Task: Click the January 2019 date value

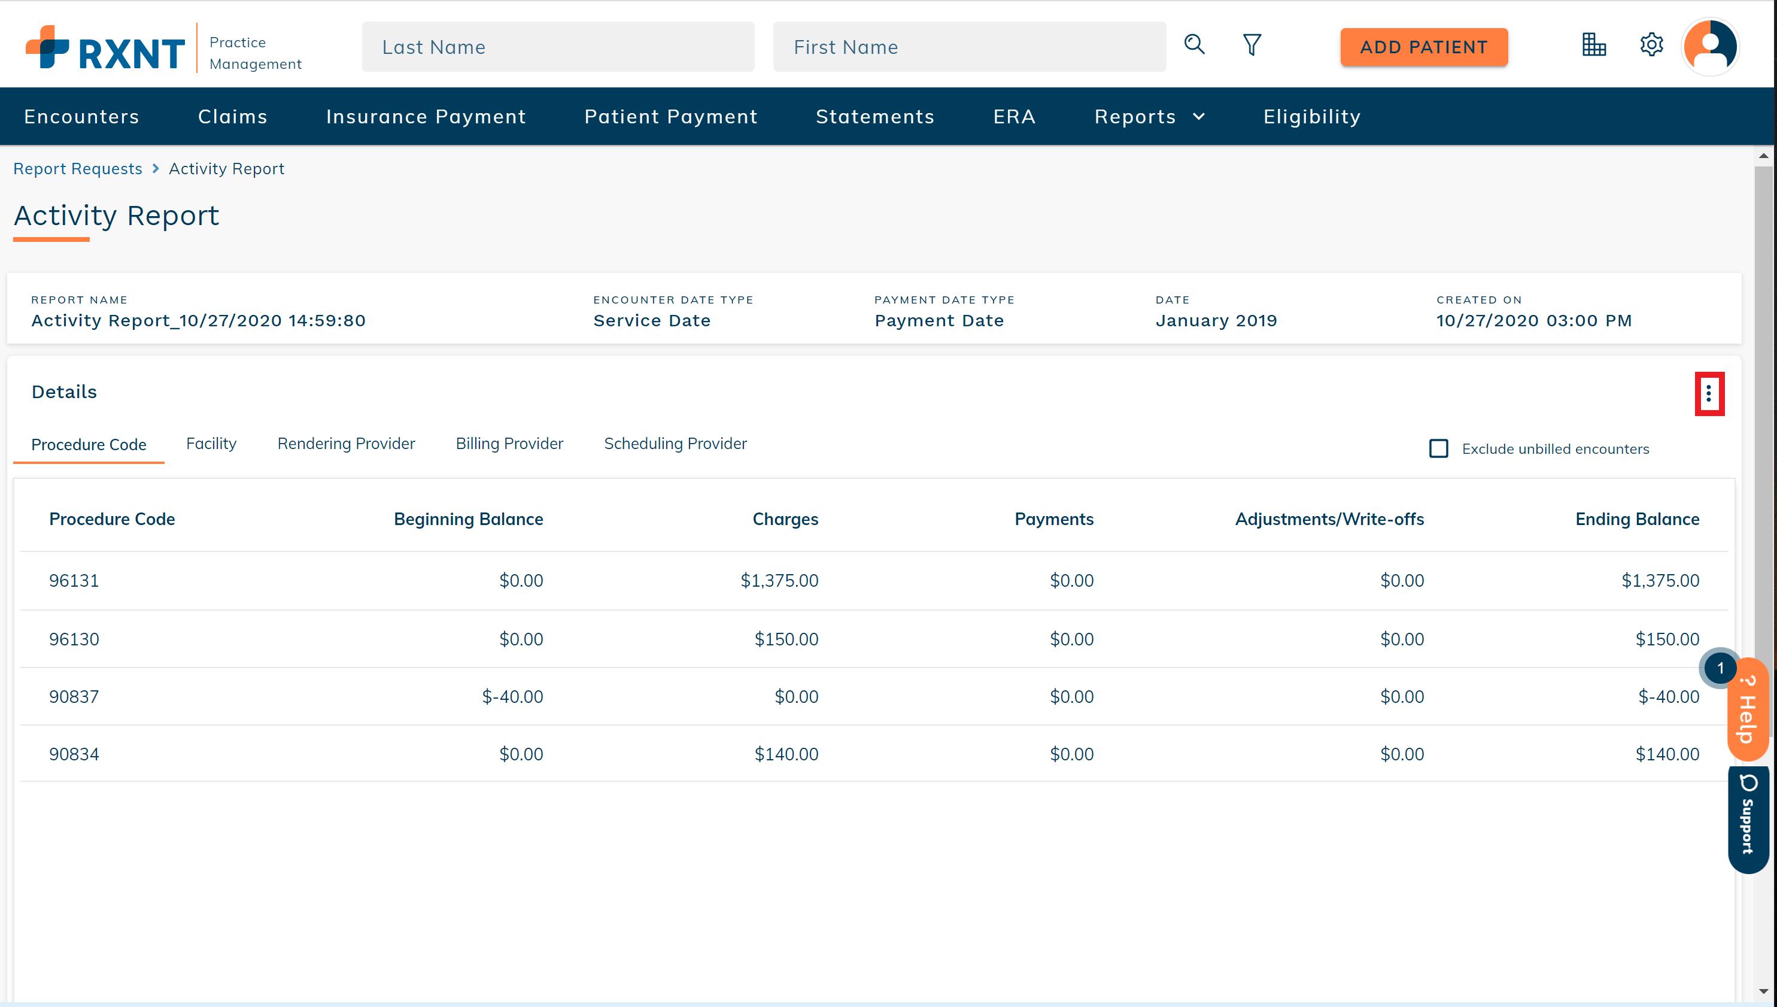Action: pos(1216,320)
